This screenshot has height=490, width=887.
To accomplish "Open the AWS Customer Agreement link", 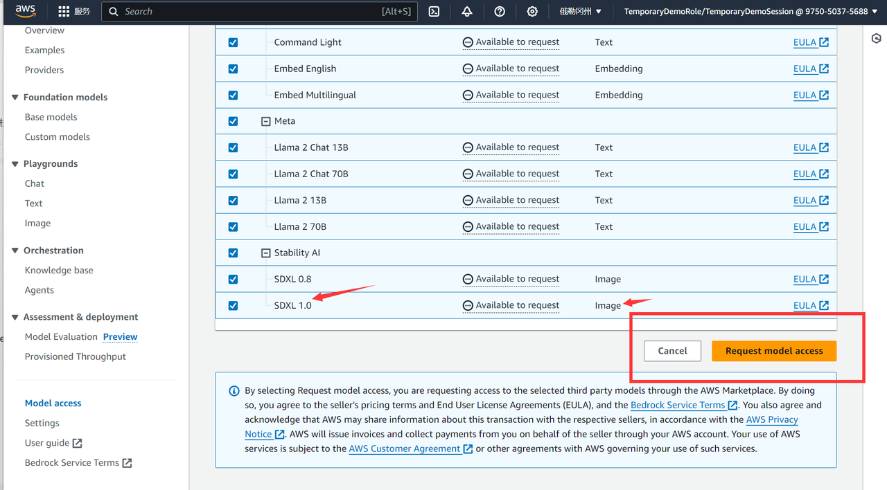I will [410, 449].
